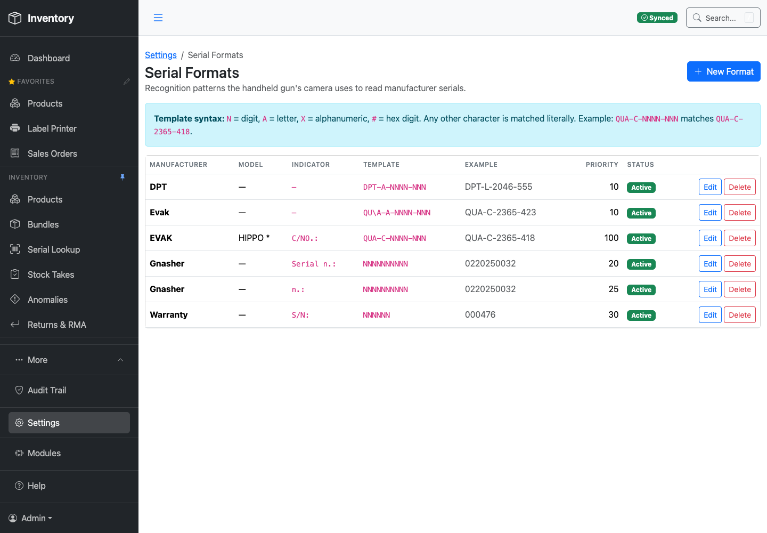
Task: Open Serial Lookup page
Action: (69, 249)
